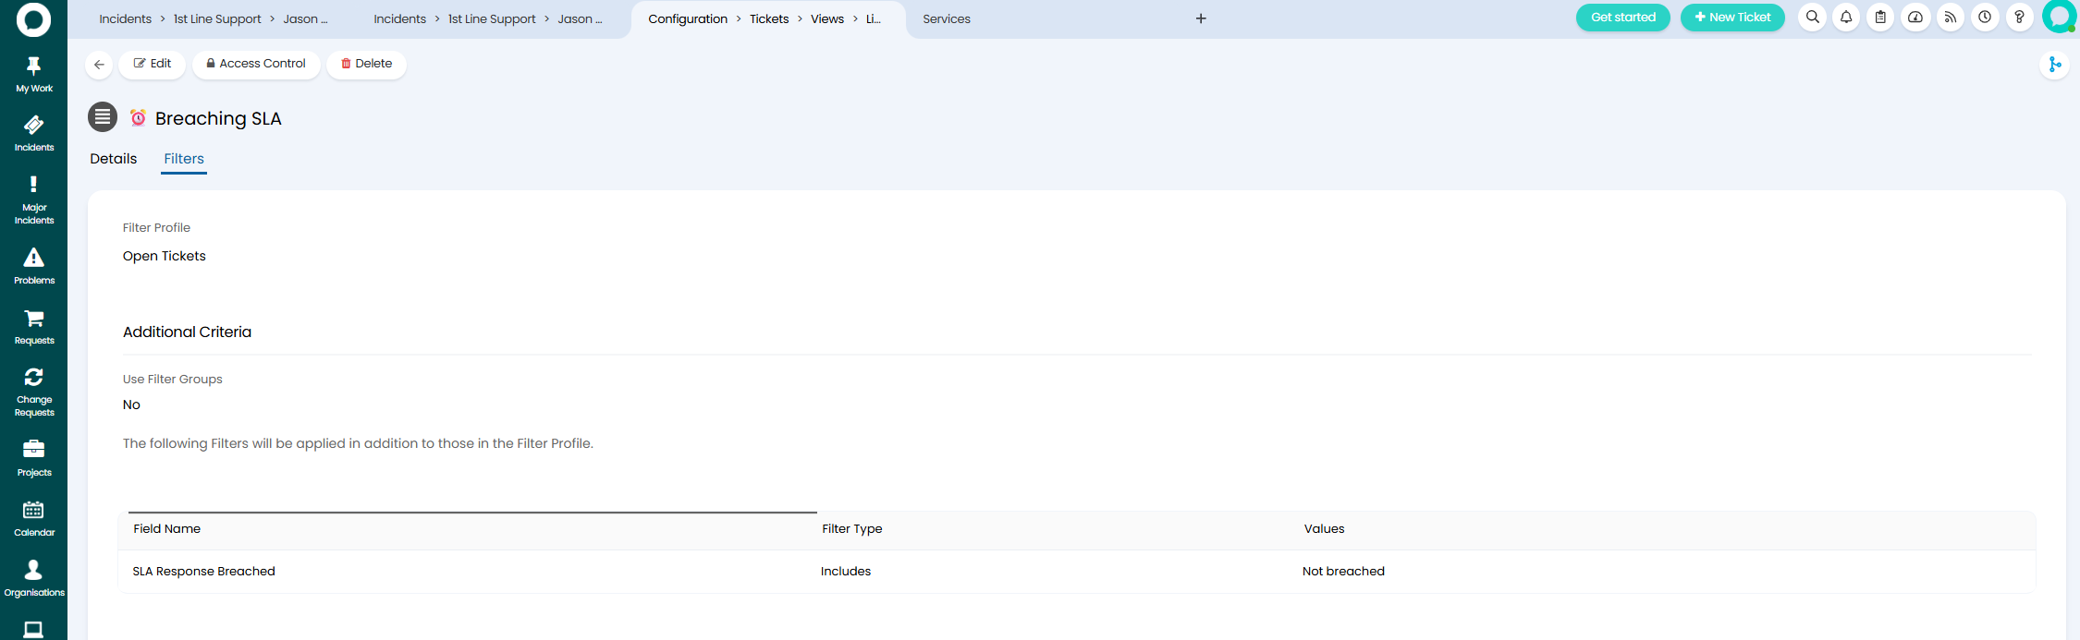Open Change Requests in sidebar
The image size is (2080, 640).
34,392
